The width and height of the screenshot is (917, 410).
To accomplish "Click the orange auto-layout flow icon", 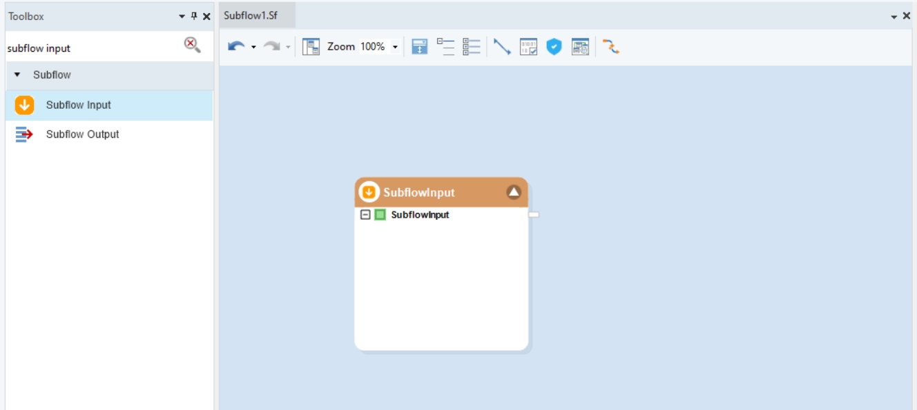I will (610, 46).
